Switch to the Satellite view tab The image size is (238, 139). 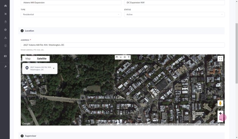pos(42,59)
